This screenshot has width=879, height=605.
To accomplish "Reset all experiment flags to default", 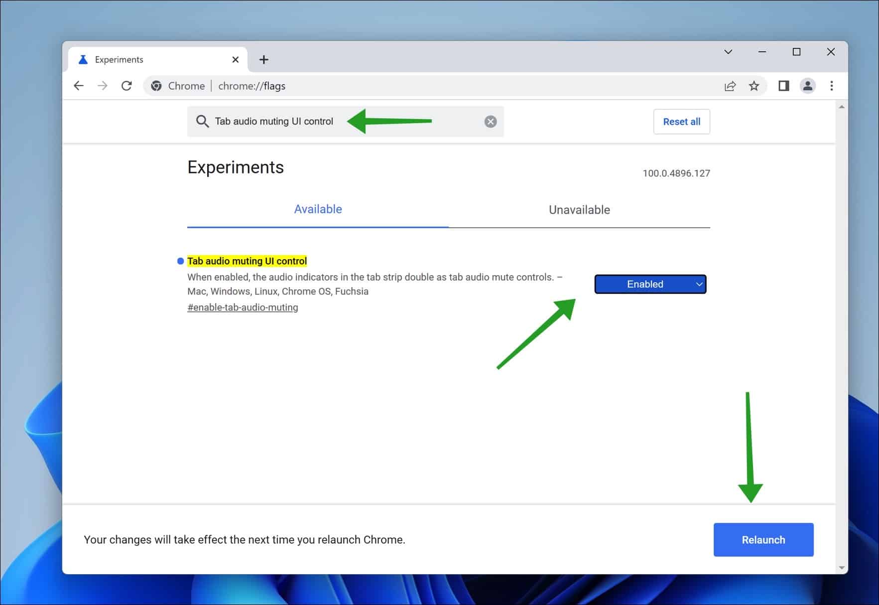I will click(681, 121).
